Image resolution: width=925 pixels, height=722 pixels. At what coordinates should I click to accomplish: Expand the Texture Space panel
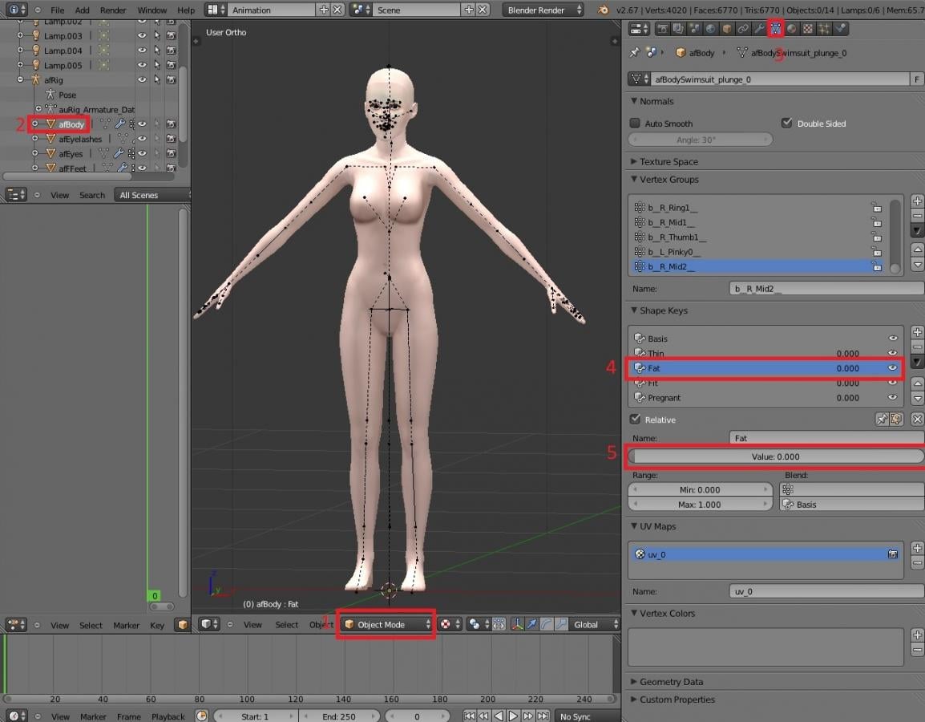click(x=634, y=161)
